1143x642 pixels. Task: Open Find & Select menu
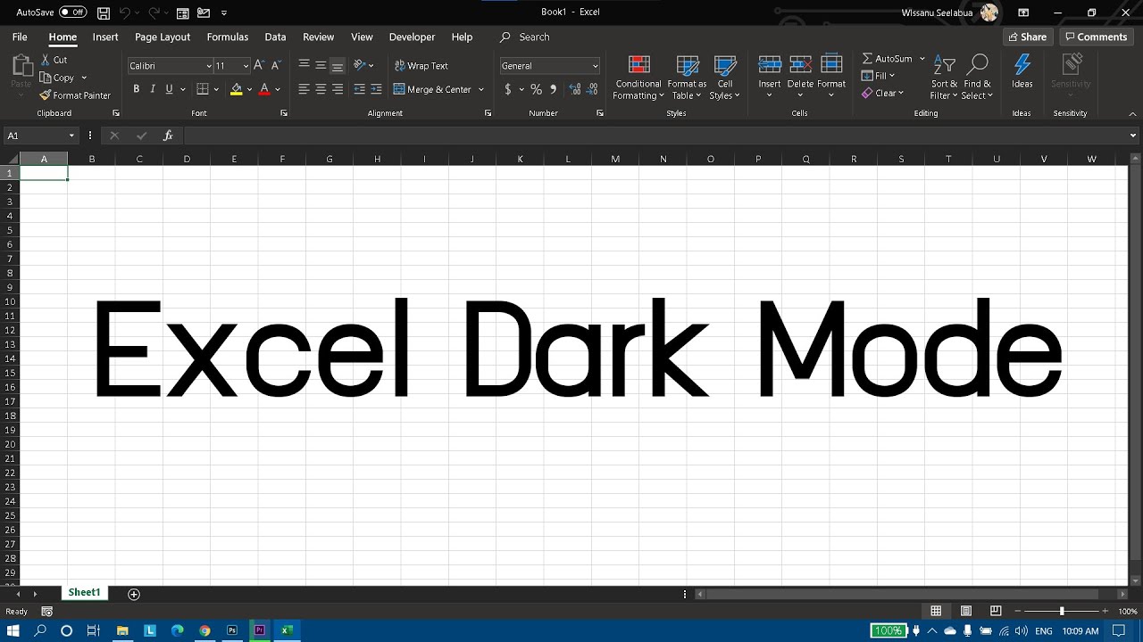978,78
